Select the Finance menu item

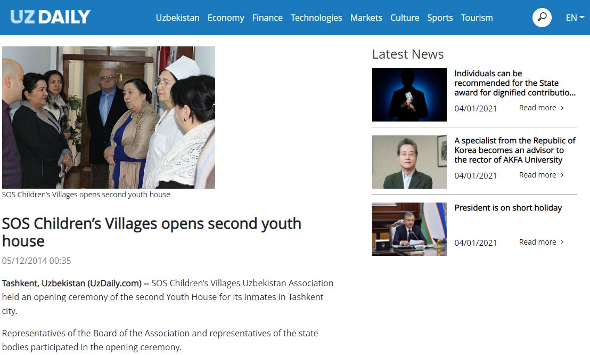(267, 18)
